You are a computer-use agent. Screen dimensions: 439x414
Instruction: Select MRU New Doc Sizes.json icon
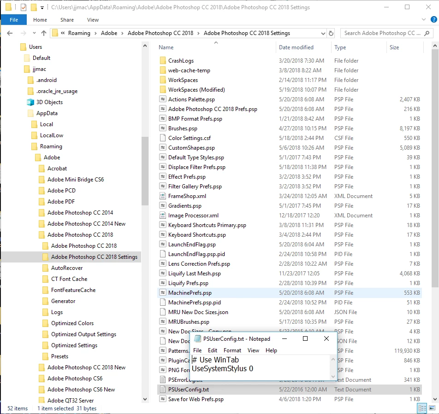coord(163,312)
